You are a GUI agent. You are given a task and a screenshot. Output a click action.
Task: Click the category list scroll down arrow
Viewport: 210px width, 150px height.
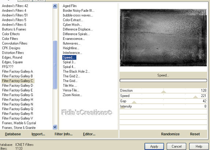tap(55, 127)
